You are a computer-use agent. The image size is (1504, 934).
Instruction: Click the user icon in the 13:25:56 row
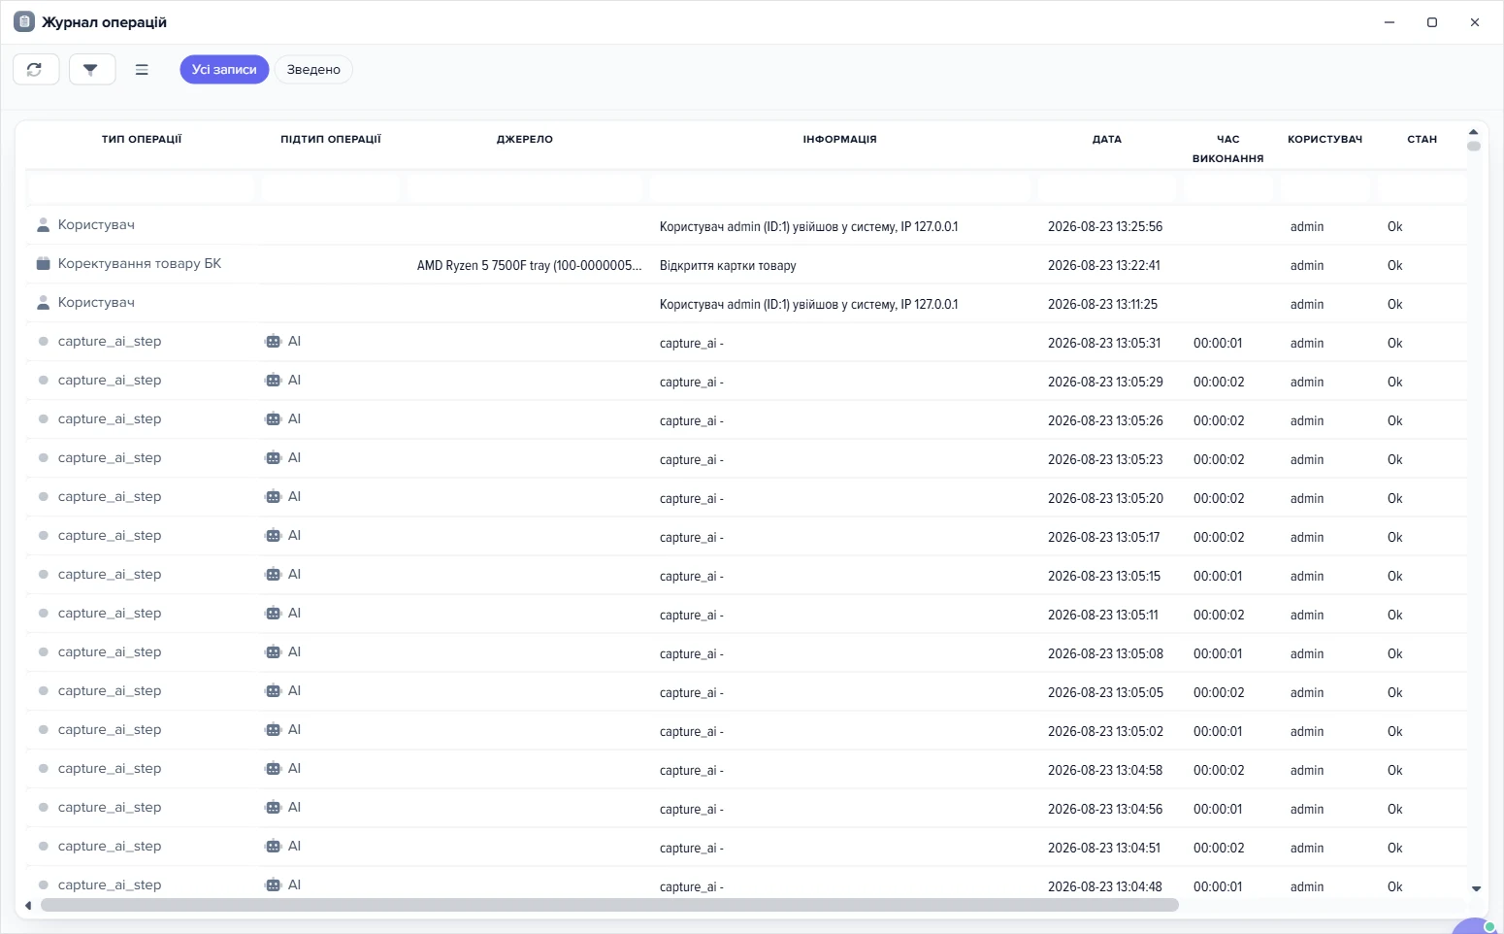[x=43, y=225]
